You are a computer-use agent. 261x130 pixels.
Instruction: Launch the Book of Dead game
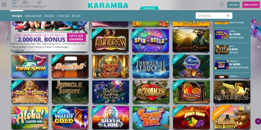(111, 66)
